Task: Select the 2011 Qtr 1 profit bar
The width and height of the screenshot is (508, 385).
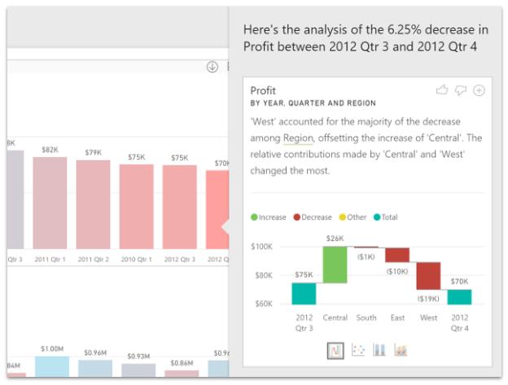Action: (x=50, y=203)
